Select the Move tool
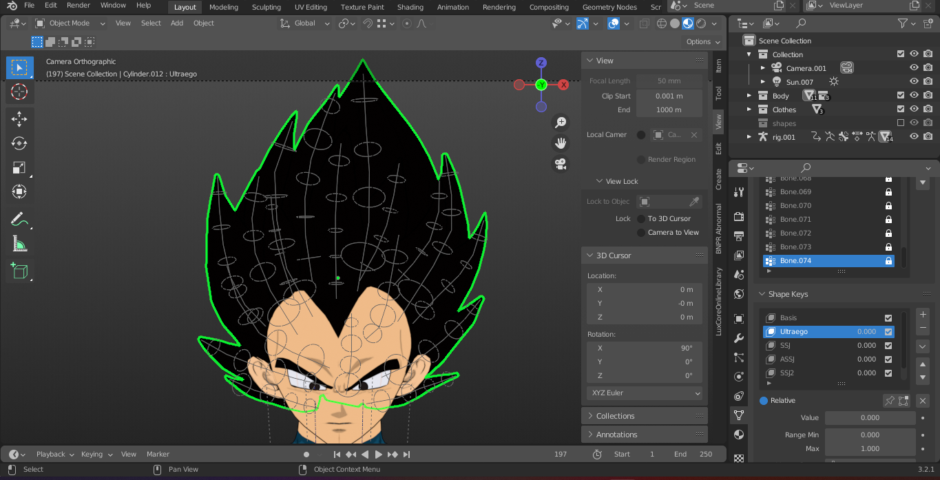940x480 pixels. click(19, 119)
